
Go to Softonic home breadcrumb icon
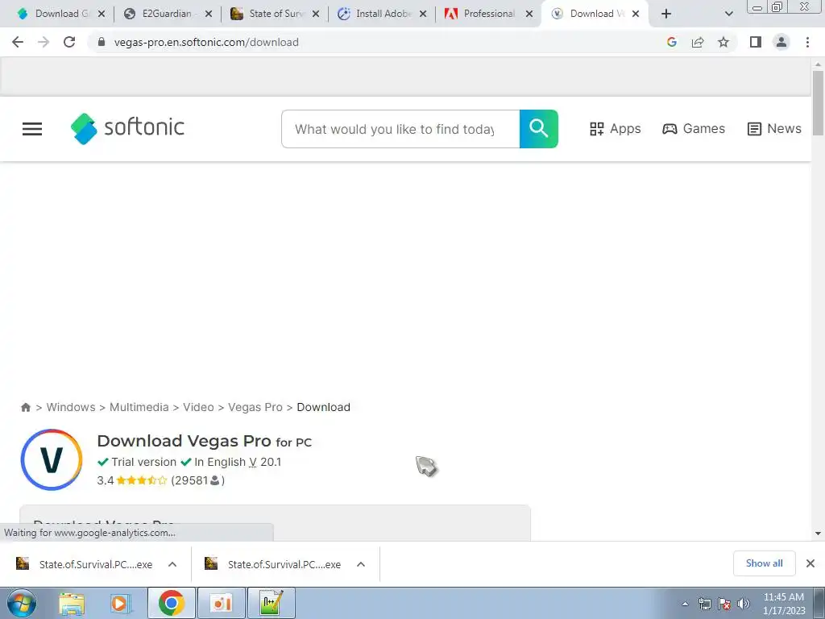coord(25,407)
